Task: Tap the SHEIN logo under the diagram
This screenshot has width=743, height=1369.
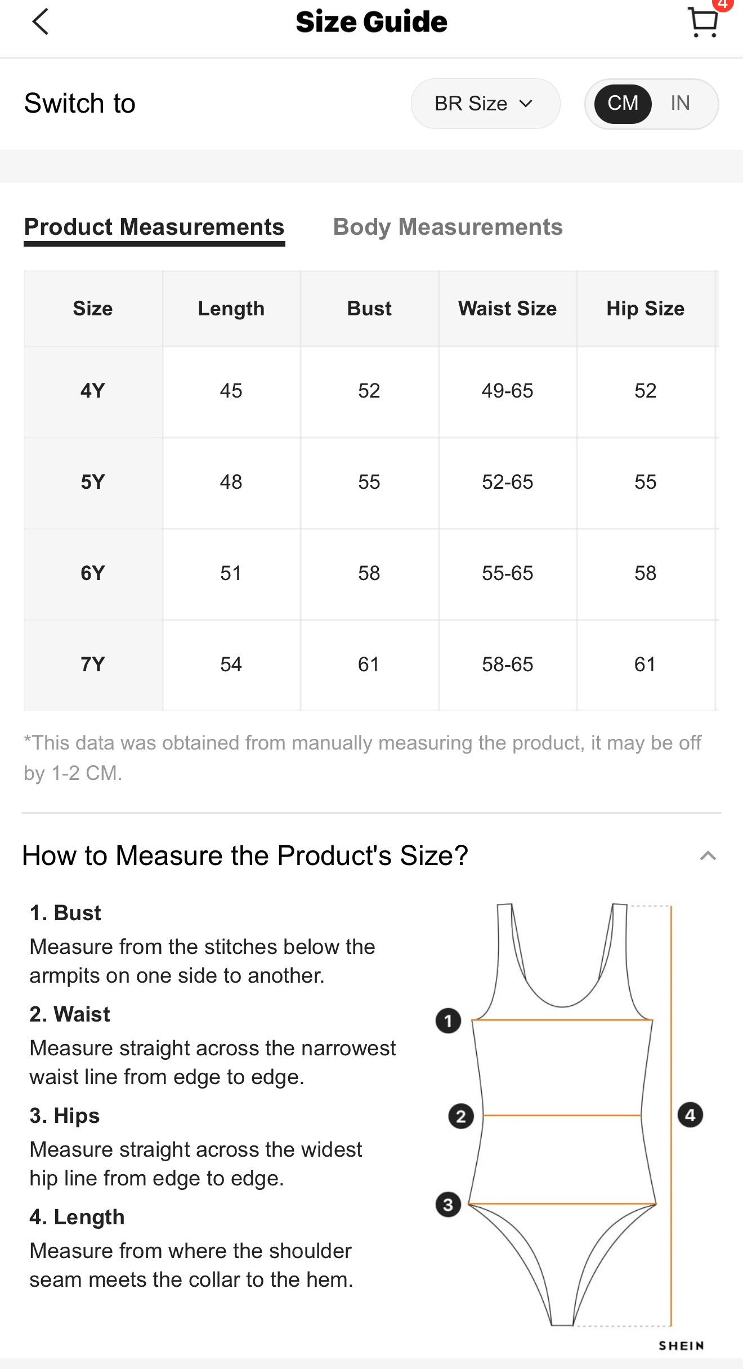Action: click(681, 1345)
